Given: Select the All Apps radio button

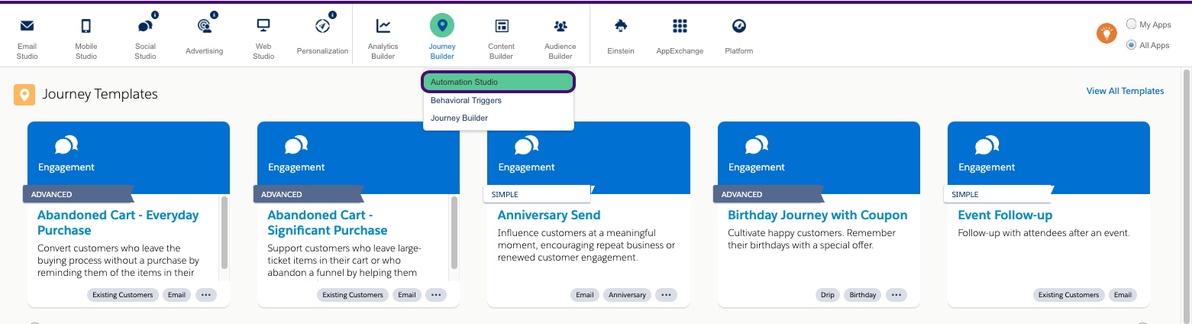Looking at the screenshot, I should click(x=1132, y=45).
